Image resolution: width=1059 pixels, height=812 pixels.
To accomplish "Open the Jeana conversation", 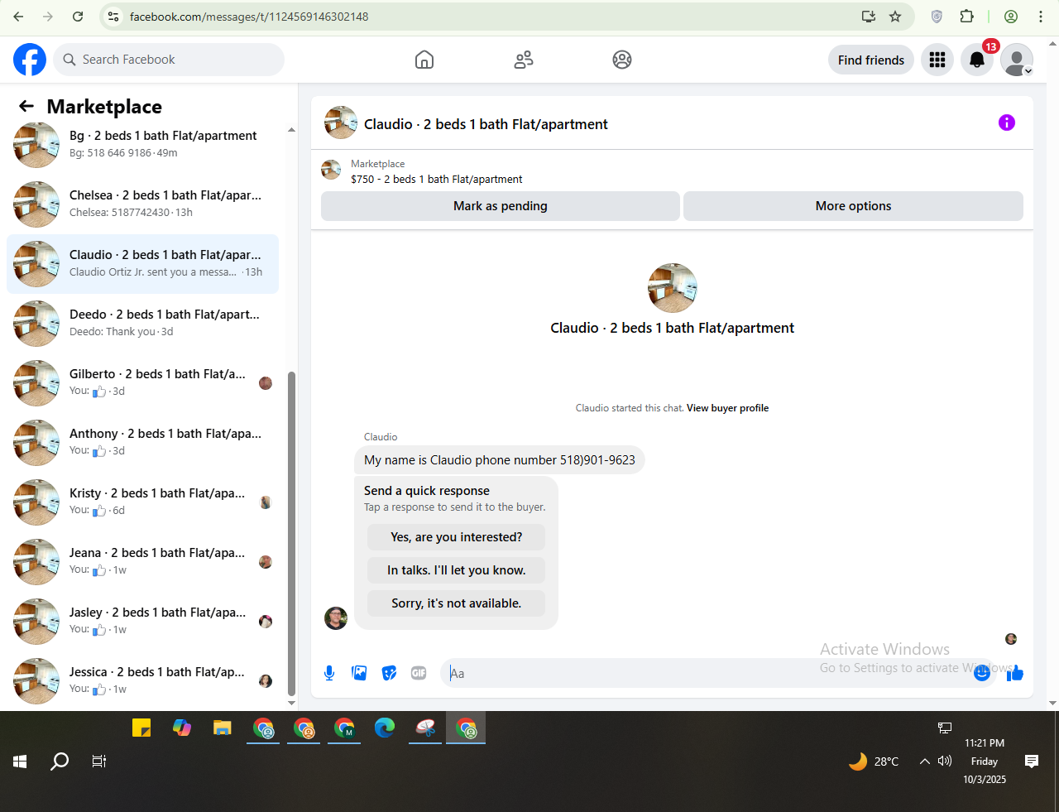I will point(142,562).
